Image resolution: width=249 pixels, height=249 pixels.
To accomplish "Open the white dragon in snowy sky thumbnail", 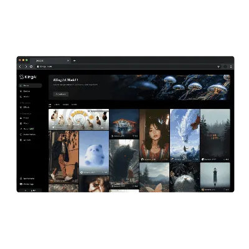I will point(185,135).
